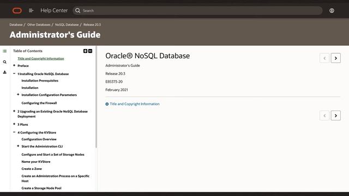Open 3 Plans chapter
This screenshot has height=196, width=349.
pyautogui.click(x=23, y=125)
